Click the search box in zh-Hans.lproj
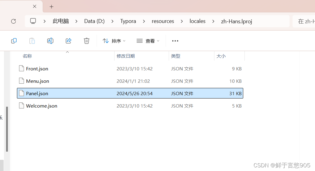 tap(304, 21)
